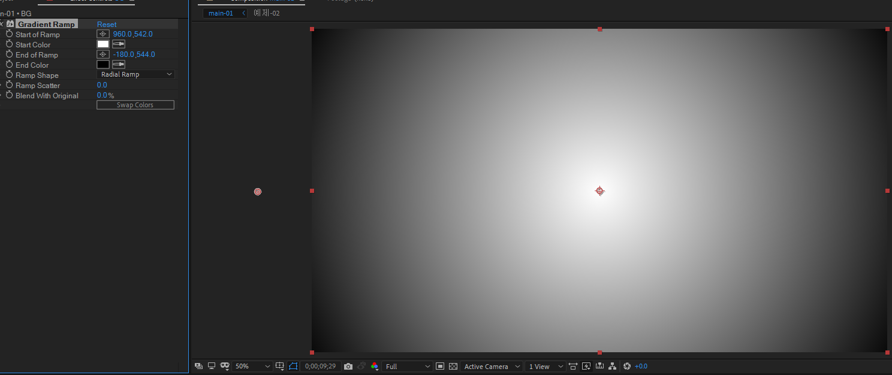
Task: Open the Full resolution dropdown
Action: (408, 366)
